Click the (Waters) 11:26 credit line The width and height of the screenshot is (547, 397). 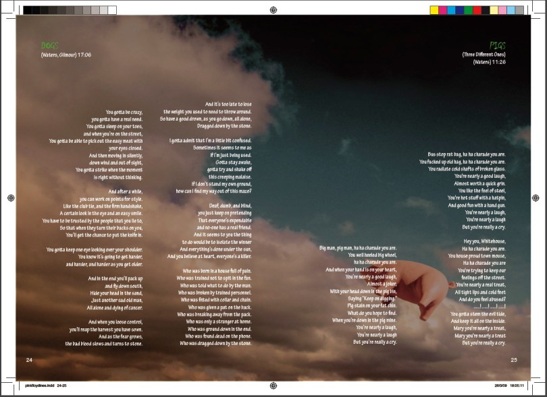point(489,62)
